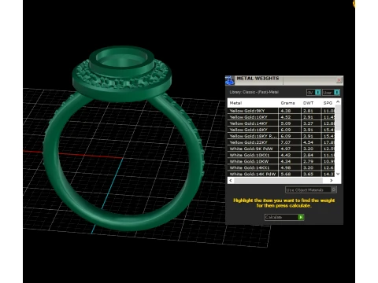
Task: Close the Metal Weights panel
Action: 339,80
